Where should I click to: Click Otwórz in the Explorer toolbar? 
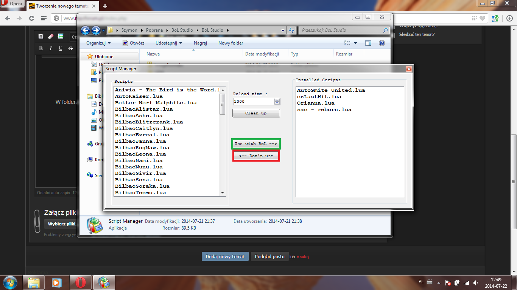pyautogui.click(x=133, y=43)
